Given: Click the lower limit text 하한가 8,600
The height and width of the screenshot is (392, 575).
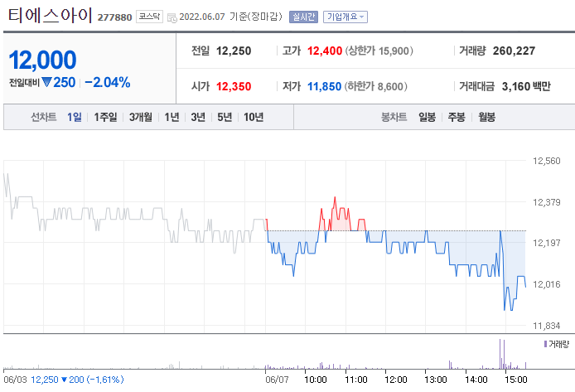Looking at the screenshot, I should click(375, 86).
